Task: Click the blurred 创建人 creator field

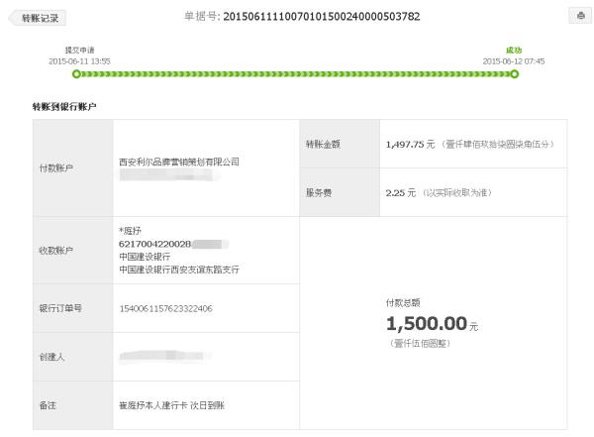Action: [165, 356]
